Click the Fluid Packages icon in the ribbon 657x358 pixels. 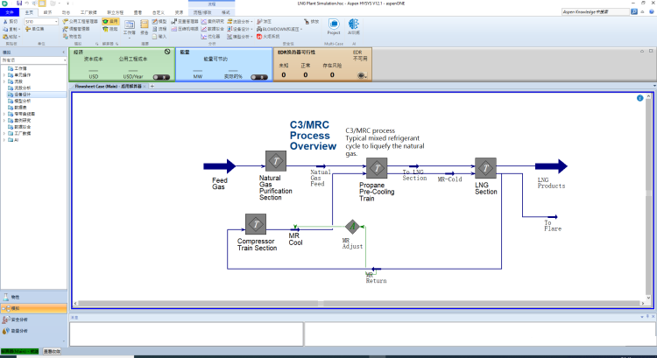[x=66, y=37]
